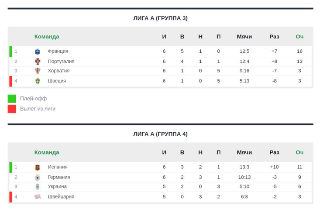Click the Croatia team crest icon

[x=38, y=71]
